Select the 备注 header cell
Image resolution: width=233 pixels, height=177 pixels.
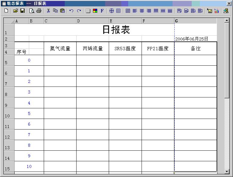click(x=196, y=48)
